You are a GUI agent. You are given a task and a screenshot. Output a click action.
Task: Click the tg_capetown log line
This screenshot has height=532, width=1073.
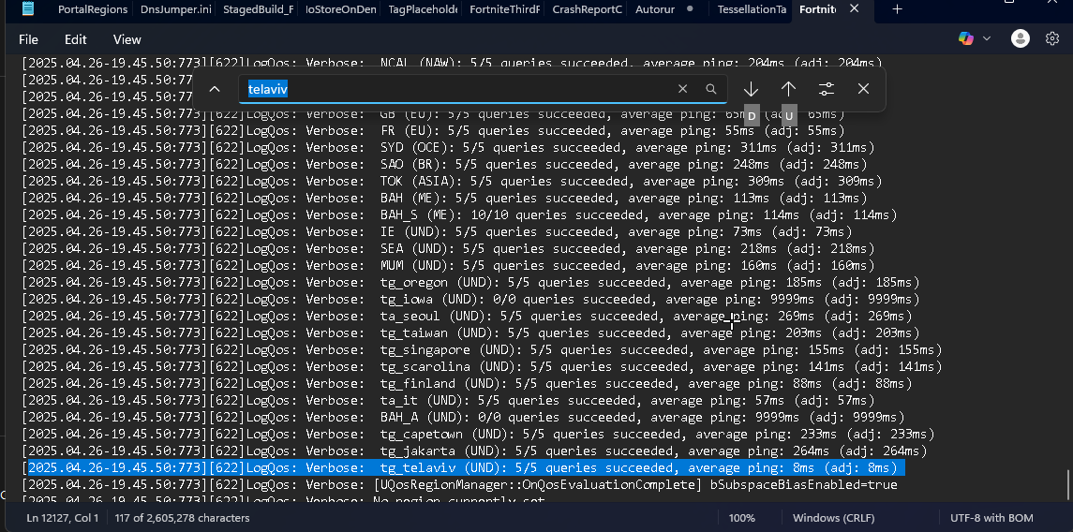click(x=478, y=435)
